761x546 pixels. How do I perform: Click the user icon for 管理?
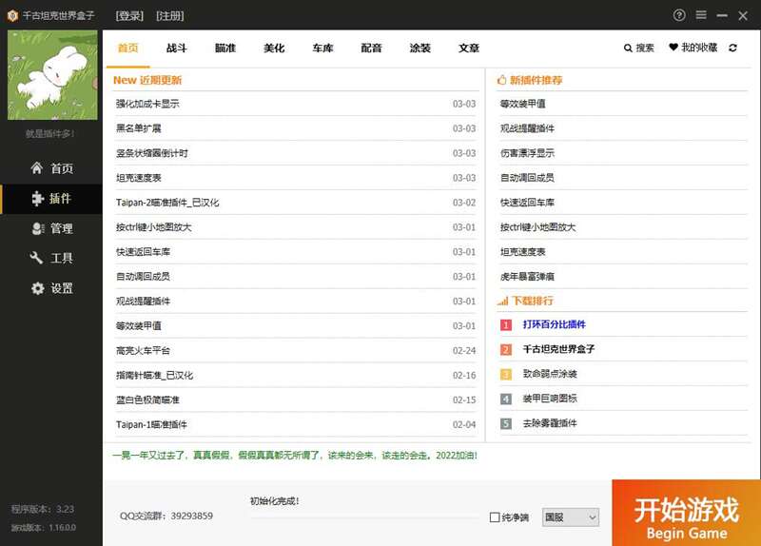[38, 228]
